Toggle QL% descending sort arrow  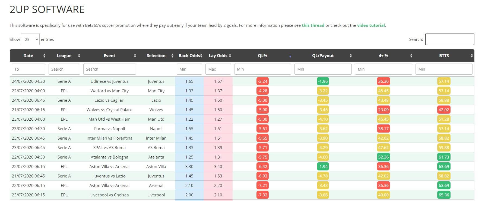coord(290,56)
